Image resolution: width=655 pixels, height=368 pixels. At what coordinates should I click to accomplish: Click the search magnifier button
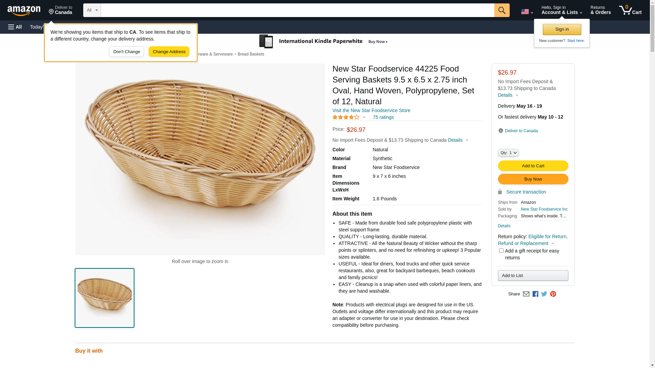[x=501, y=10]
